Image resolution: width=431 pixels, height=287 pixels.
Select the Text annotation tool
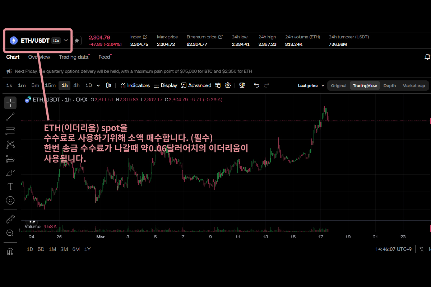click(10, 186)
